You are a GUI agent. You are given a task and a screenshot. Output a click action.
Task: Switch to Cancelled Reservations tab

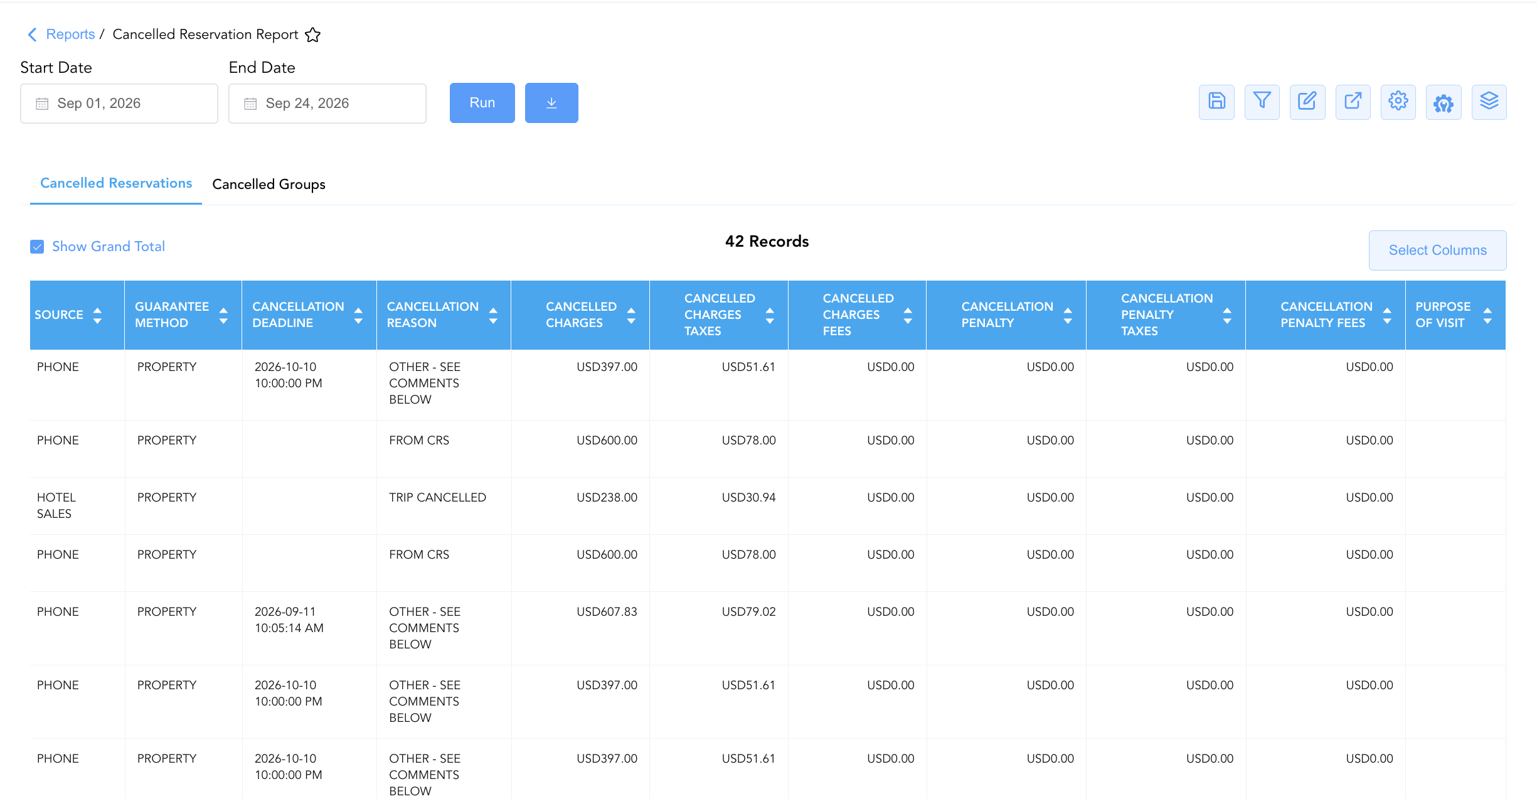pyautogui.click(x=116, y=183)
